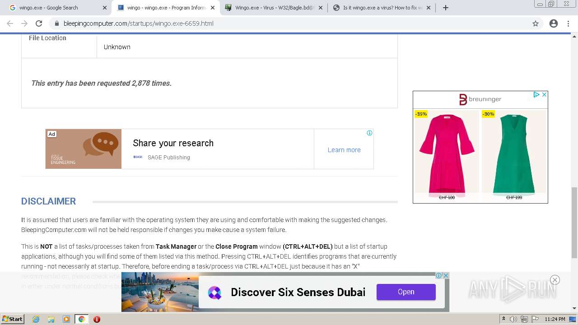Switch to the Wingo.exe Virus W32/Bagle tab
The image size is (578, 325).
tap(274, 8)
